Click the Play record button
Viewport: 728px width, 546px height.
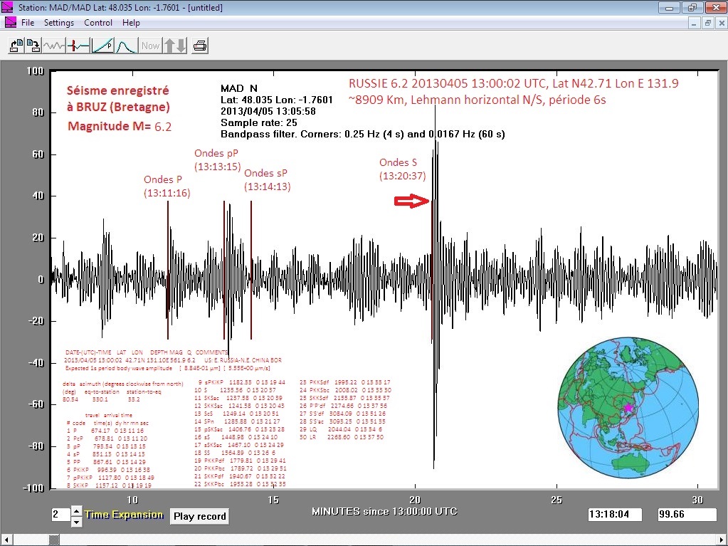(x=199, y=516)
